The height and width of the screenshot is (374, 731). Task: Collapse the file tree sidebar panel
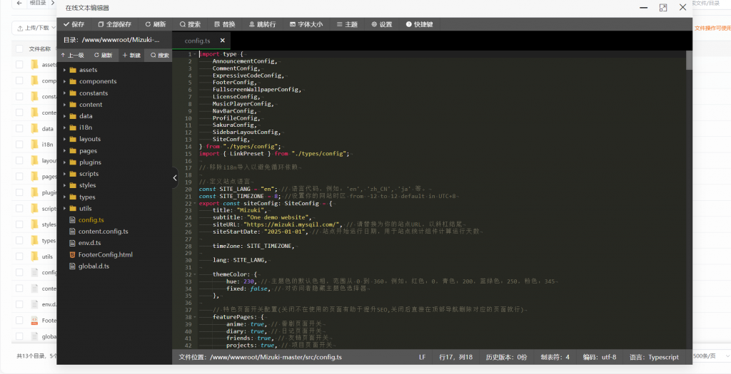[175, 178]
